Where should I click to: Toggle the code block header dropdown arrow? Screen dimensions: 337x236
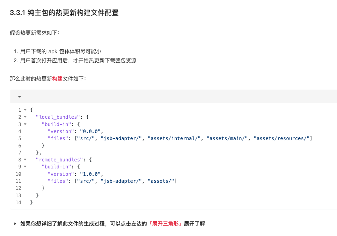click(x=20, y=97)
